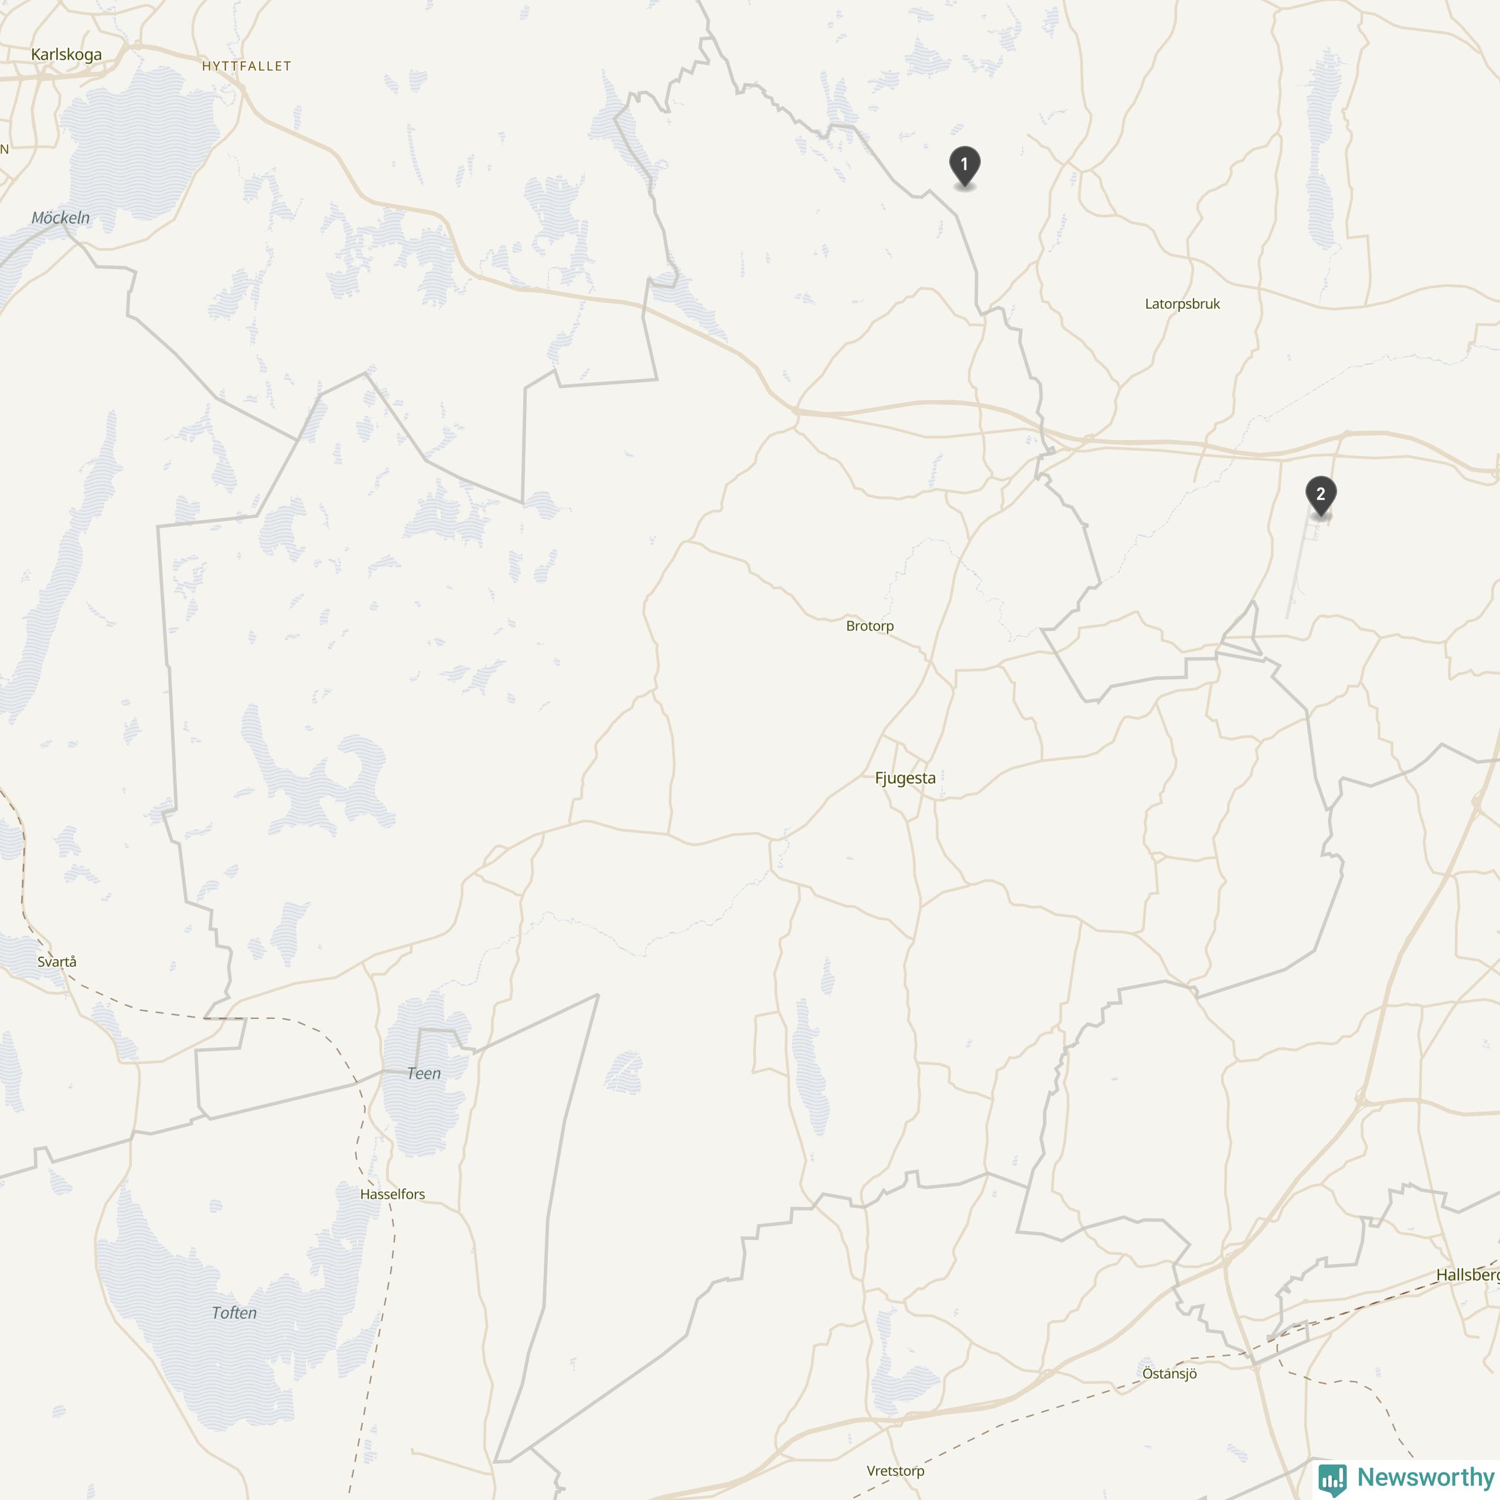Click the Svartå place label
This screenshot has height=1500, width=1500.
57,962
